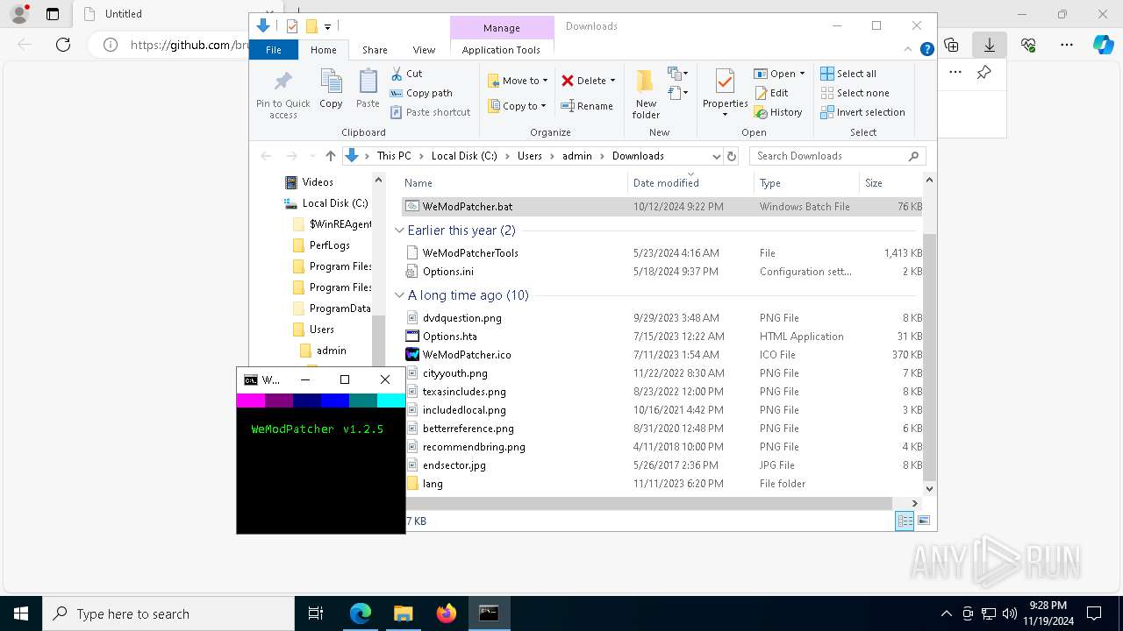Viewport: 1123px width, 631px height.
Task: Click the file list vertical scrollbar
Action: 929,355
